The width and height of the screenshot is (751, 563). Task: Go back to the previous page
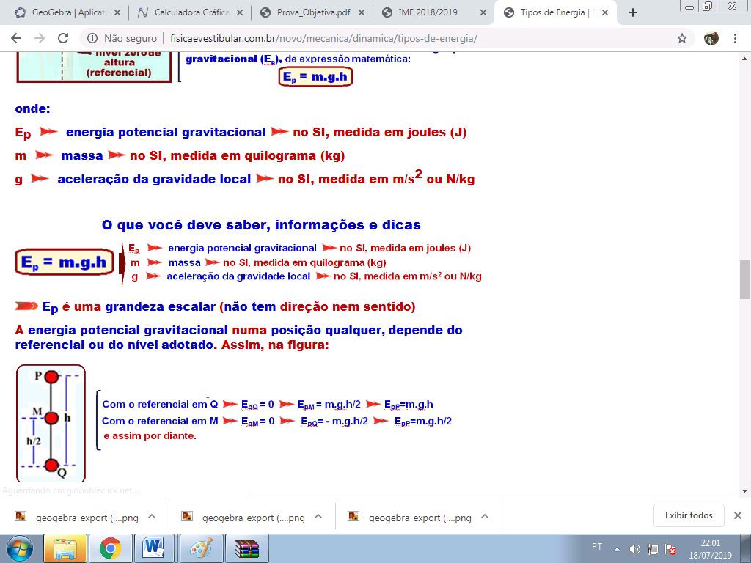click(16, 38)
